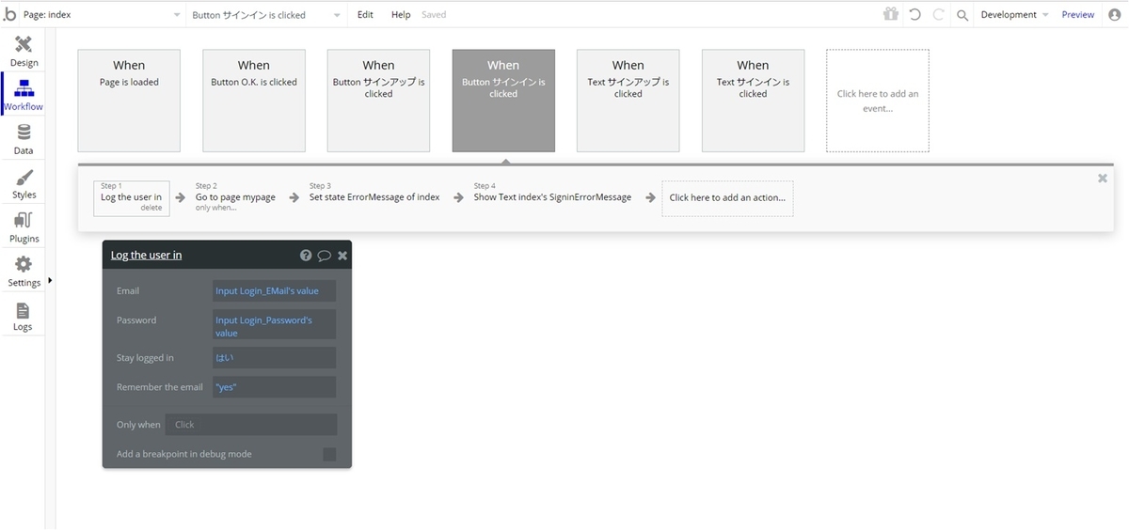
Task: Select the Page is loaded event
Action: [x=129, y=101]
